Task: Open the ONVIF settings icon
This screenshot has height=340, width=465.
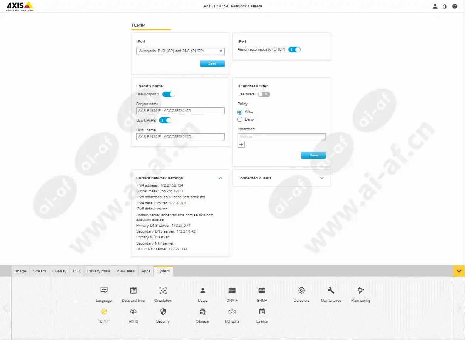Action: (232, 290)
